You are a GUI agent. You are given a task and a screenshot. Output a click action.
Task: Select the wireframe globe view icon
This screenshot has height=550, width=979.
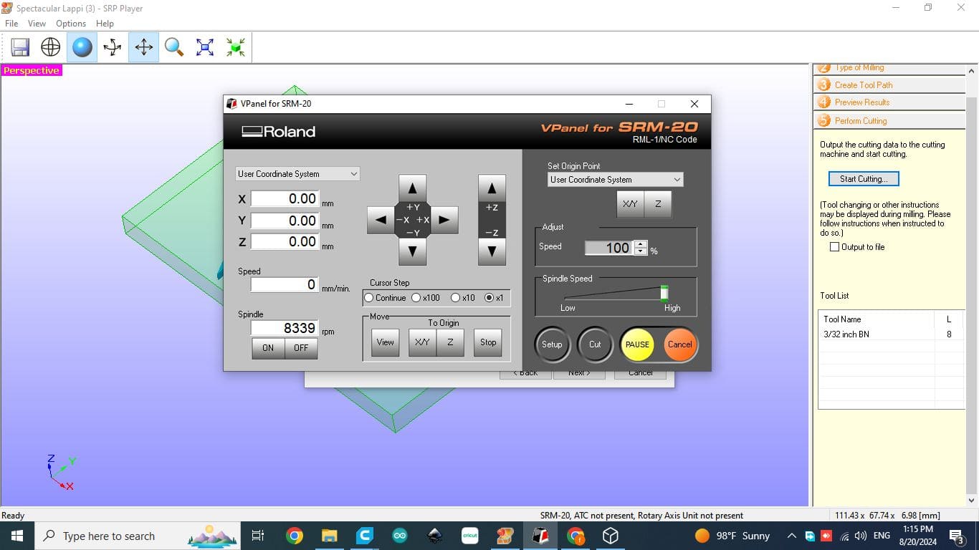coord(51,47)
